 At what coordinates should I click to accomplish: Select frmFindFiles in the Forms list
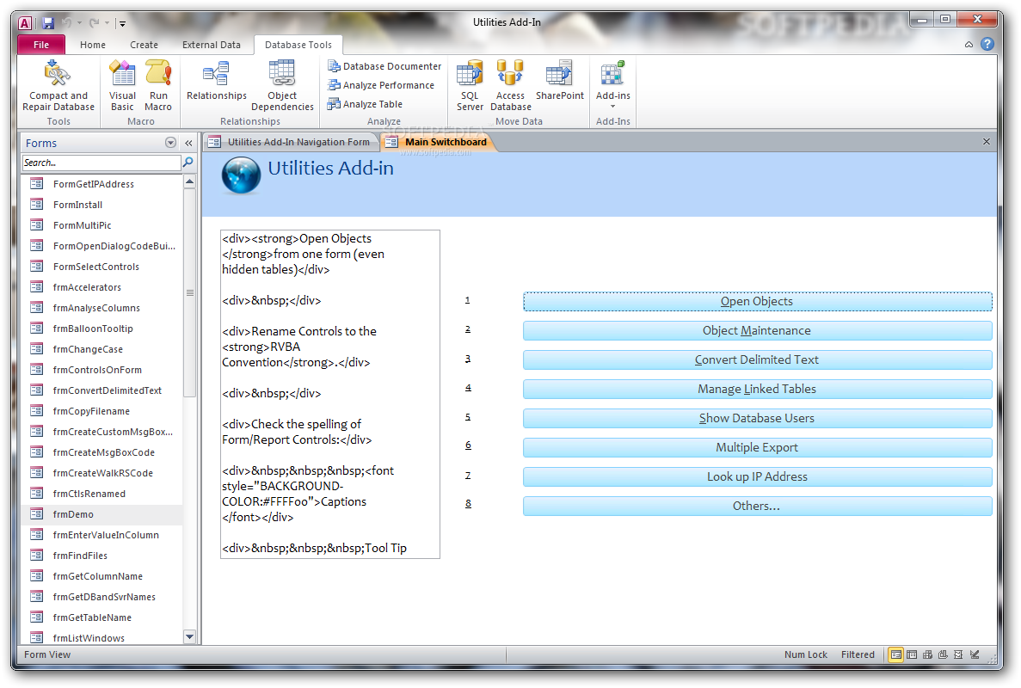tap(101, 556)
